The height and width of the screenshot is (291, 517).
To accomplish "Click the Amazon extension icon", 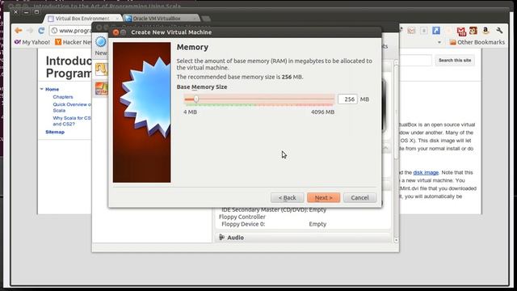I will coord(485,31).
